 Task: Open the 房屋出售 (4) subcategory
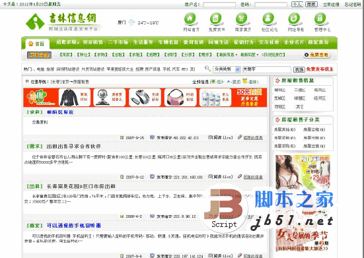pyautogui.click(x=314, y=146)
